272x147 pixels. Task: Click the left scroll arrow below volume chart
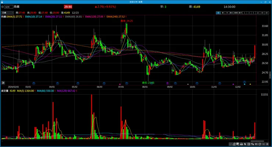coord(2,141)
